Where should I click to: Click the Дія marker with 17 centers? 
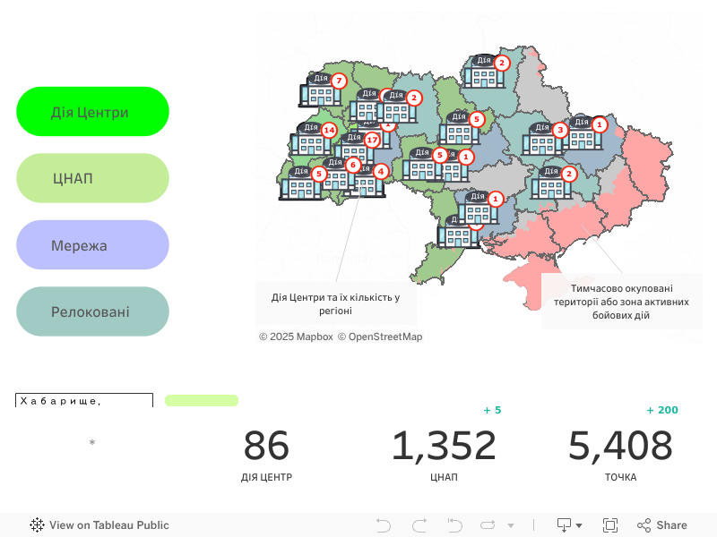click(355, 149)
